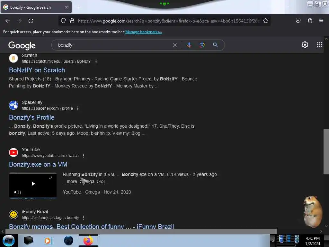The image size is (329, 247).
Task: Click the YouTube site favicon
Action: [13, 152]
